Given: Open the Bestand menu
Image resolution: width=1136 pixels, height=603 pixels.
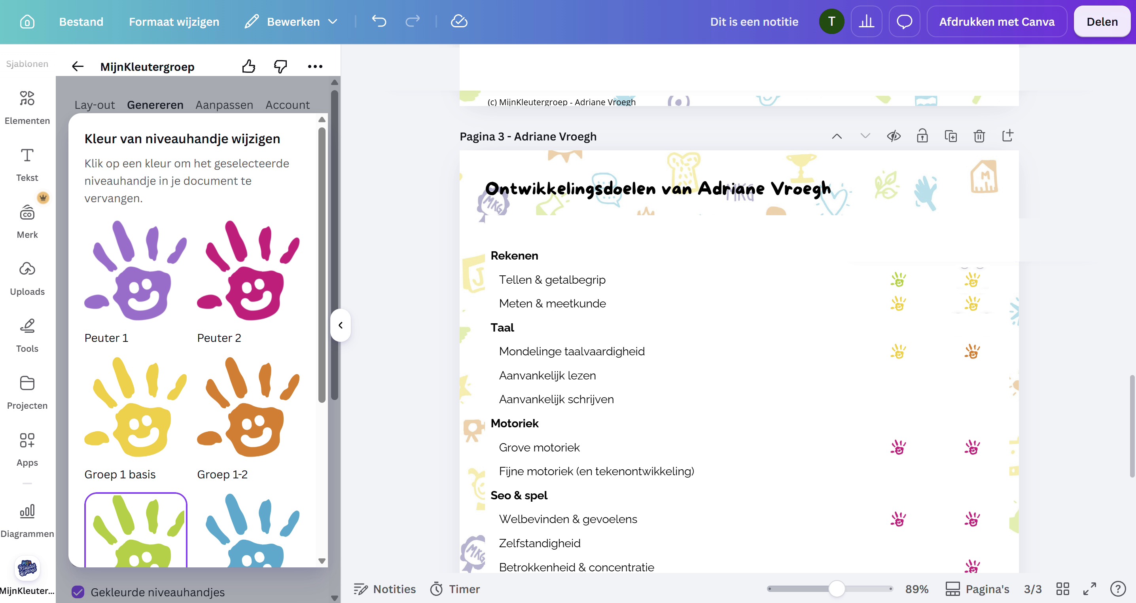Looking at the screenshot, I should pos(81,22).
